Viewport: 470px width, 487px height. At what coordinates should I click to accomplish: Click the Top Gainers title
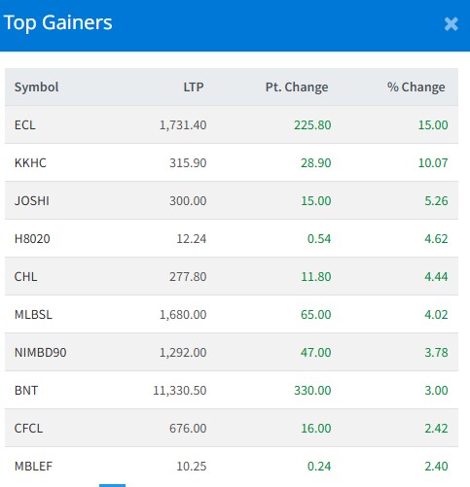click(57, 22)
